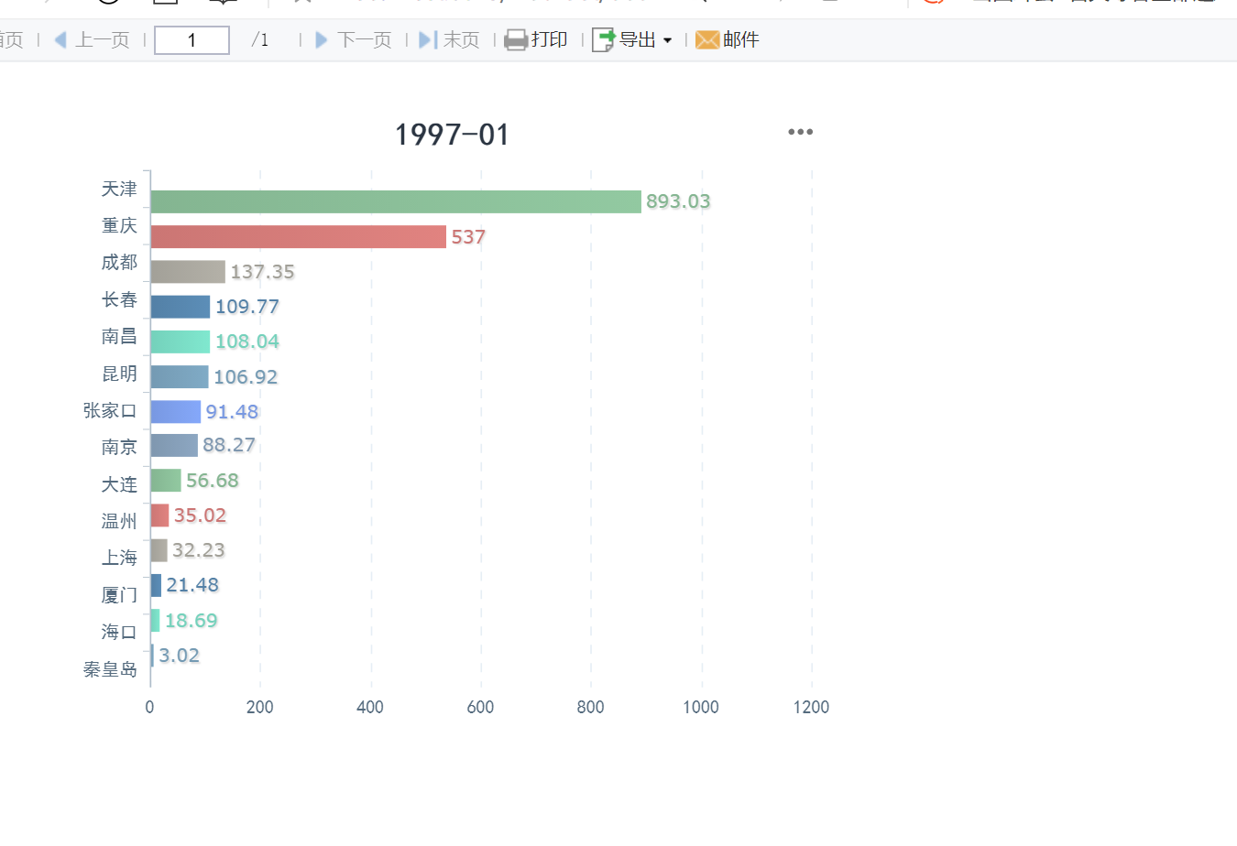Click the value label 56.68

point(213,481)
